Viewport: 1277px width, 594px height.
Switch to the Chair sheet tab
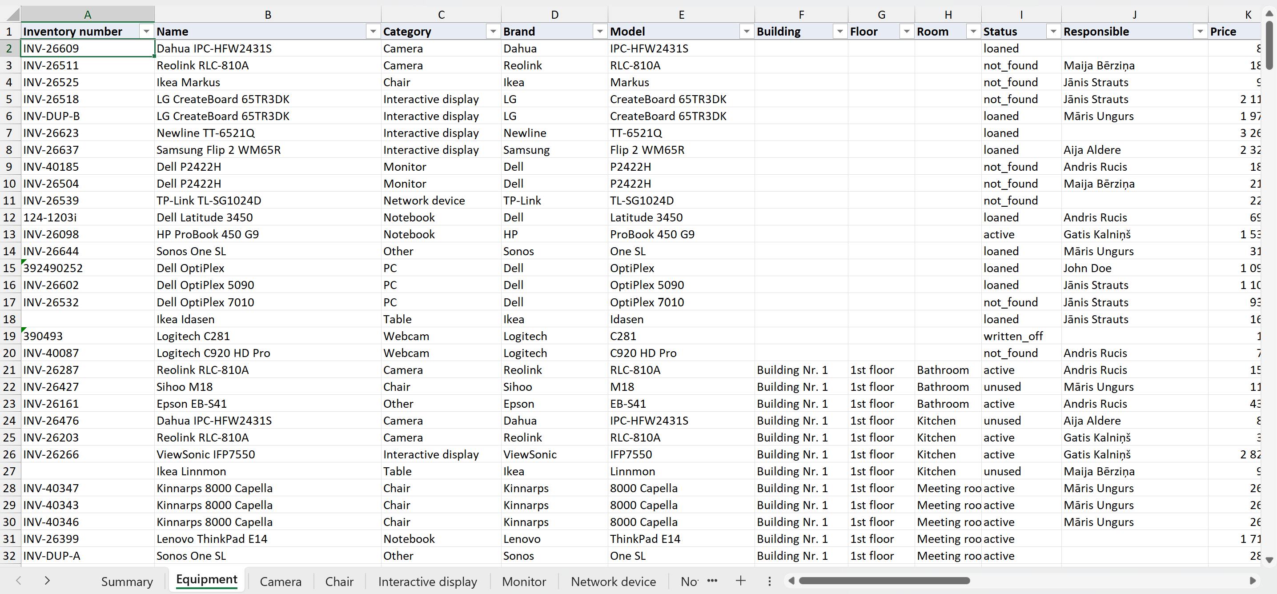pos(339,581)
